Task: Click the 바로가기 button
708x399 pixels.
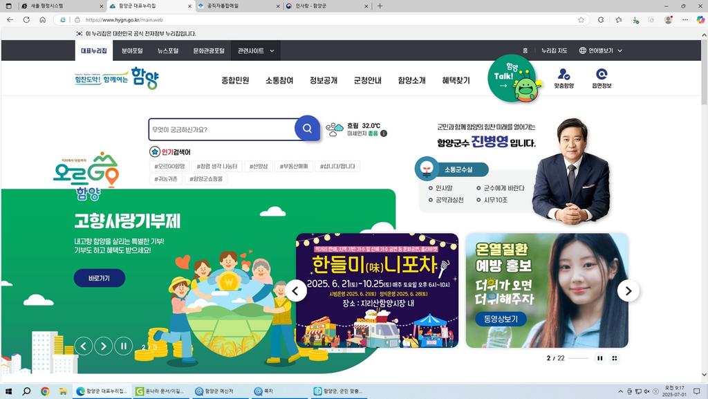Action: tap(99, 277)
